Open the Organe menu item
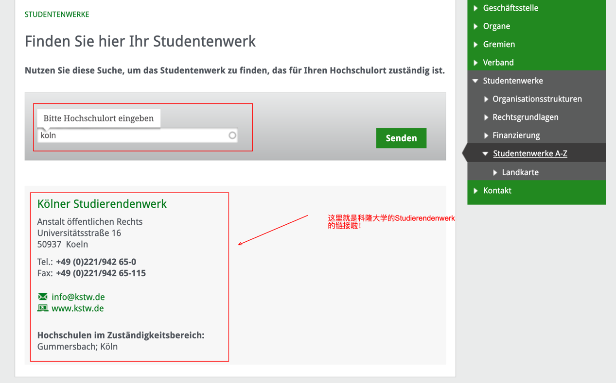 [x=496, y=26]
